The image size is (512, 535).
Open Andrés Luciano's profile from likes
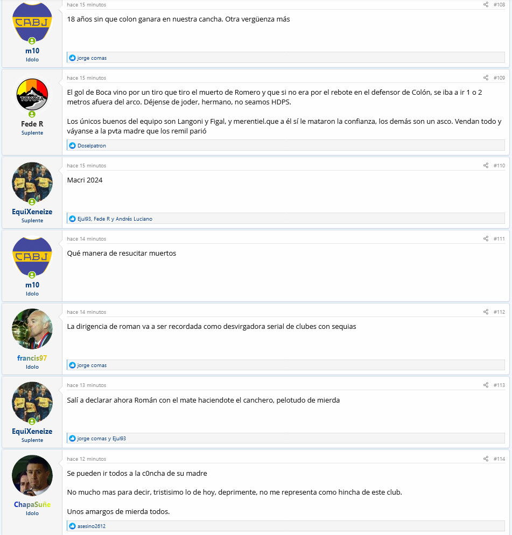tap(134, 219)
